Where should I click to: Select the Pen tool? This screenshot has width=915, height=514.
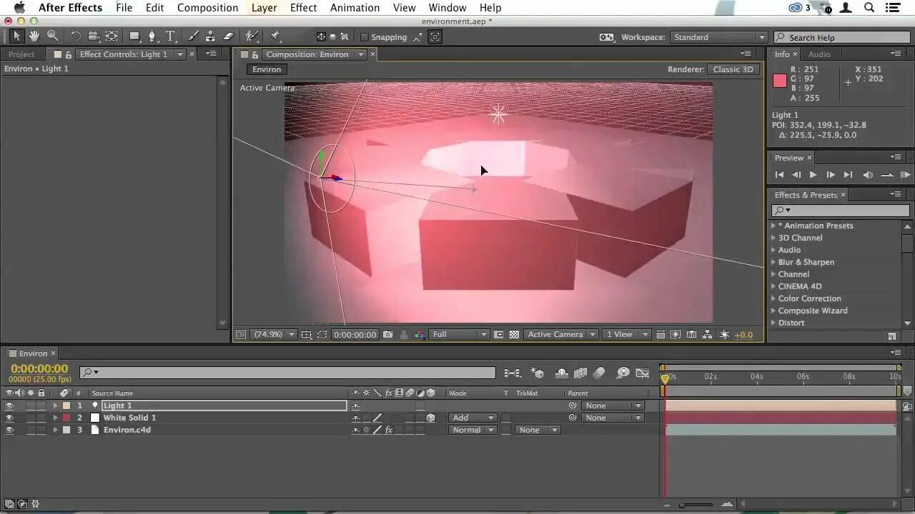152,36
